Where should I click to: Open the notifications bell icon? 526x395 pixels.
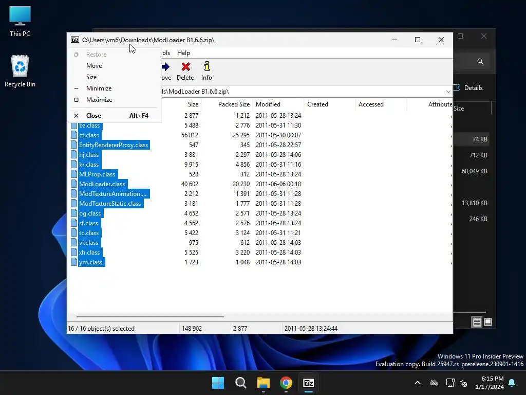[512, 383]
